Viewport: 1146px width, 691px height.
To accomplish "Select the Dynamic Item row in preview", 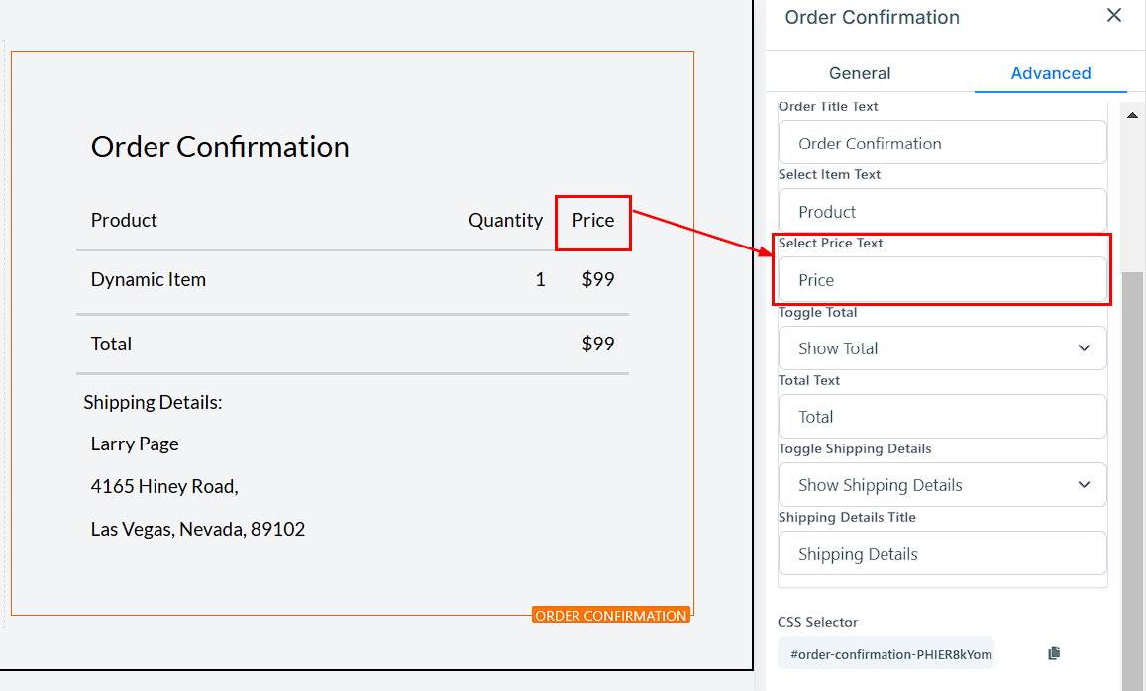I will 149,280.
